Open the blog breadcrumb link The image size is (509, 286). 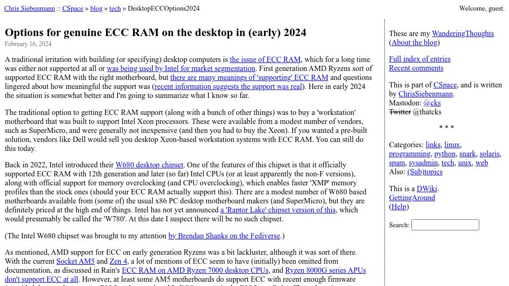point(96,8)
